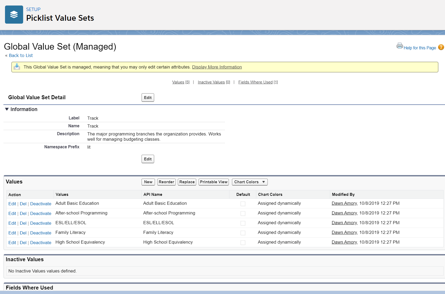445x294 pixels.
Task: Edit the Global Value Set detail
Action: point(147,97)
